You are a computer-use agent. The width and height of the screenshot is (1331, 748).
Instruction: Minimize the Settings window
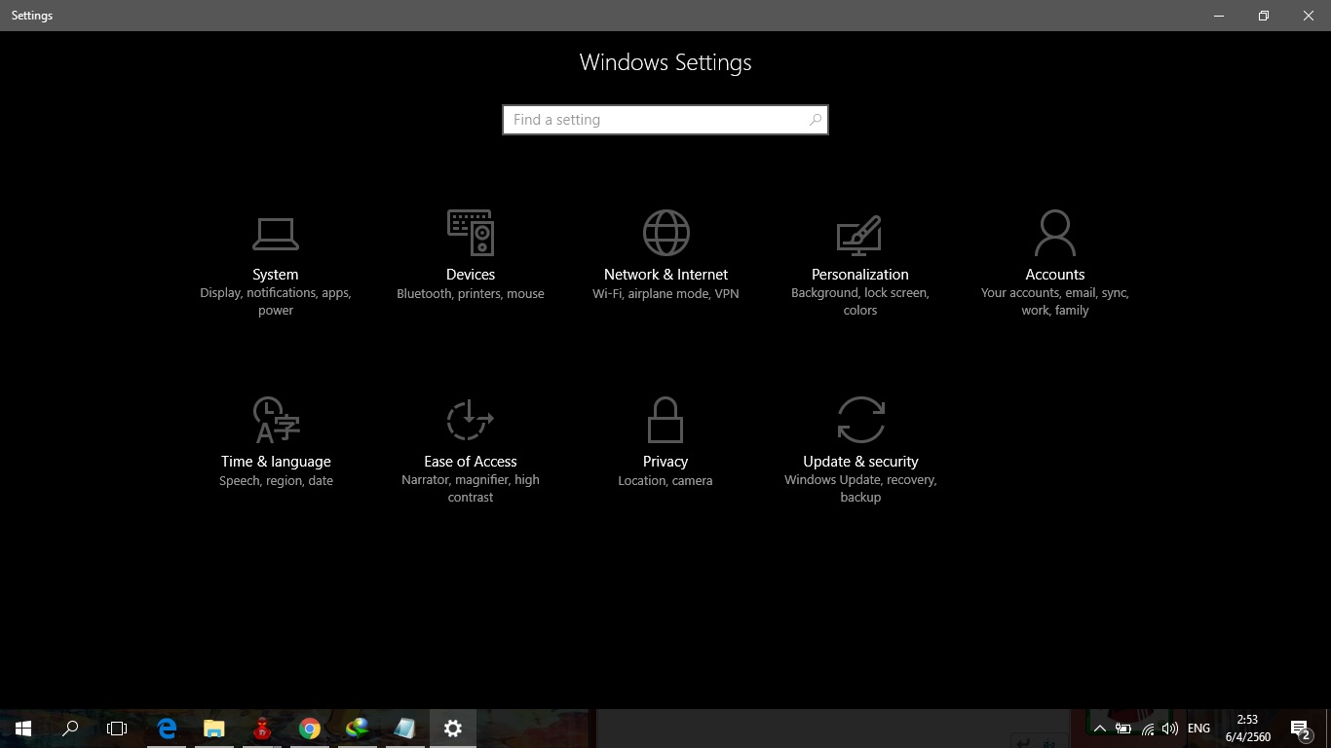pos(1219,16)
